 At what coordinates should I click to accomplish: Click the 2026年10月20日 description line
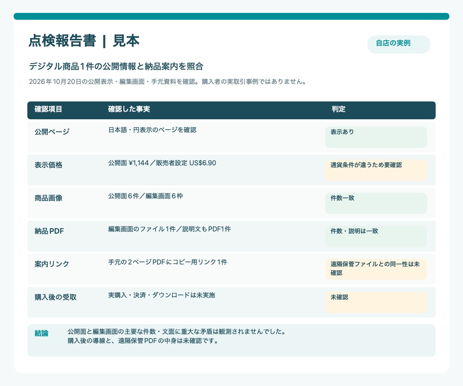(168, 82)
